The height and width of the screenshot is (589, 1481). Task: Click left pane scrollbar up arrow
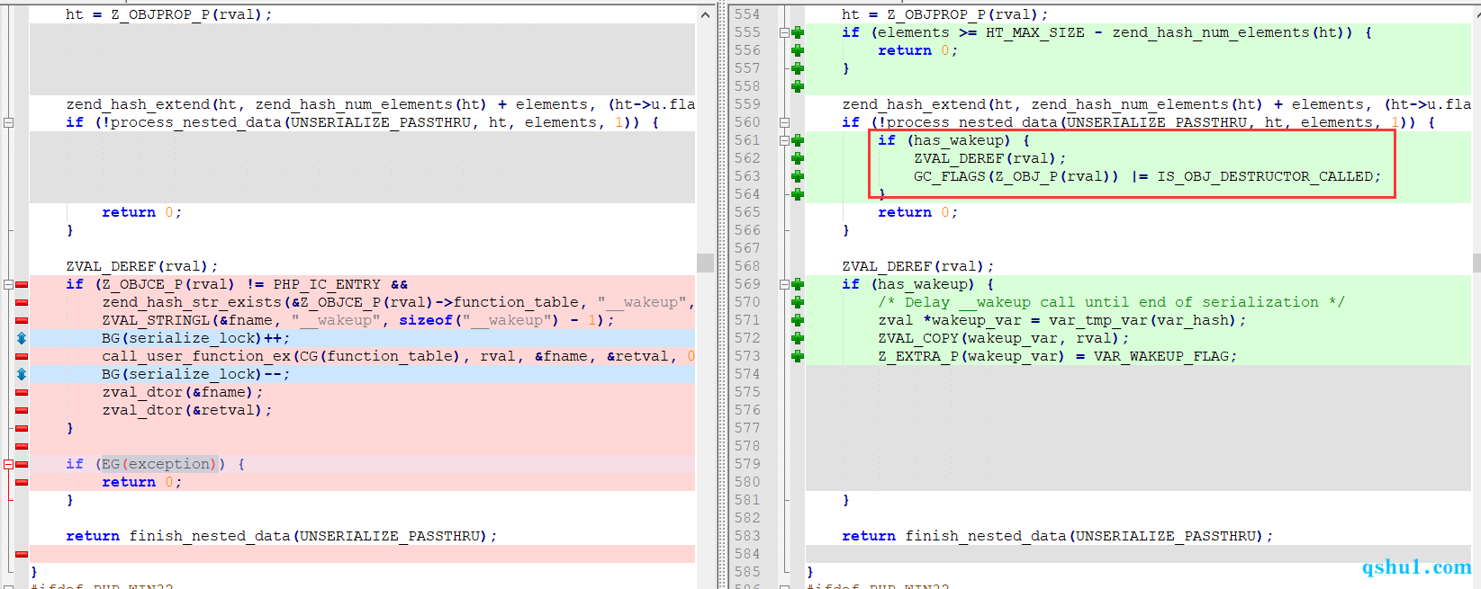pos(705,14)
